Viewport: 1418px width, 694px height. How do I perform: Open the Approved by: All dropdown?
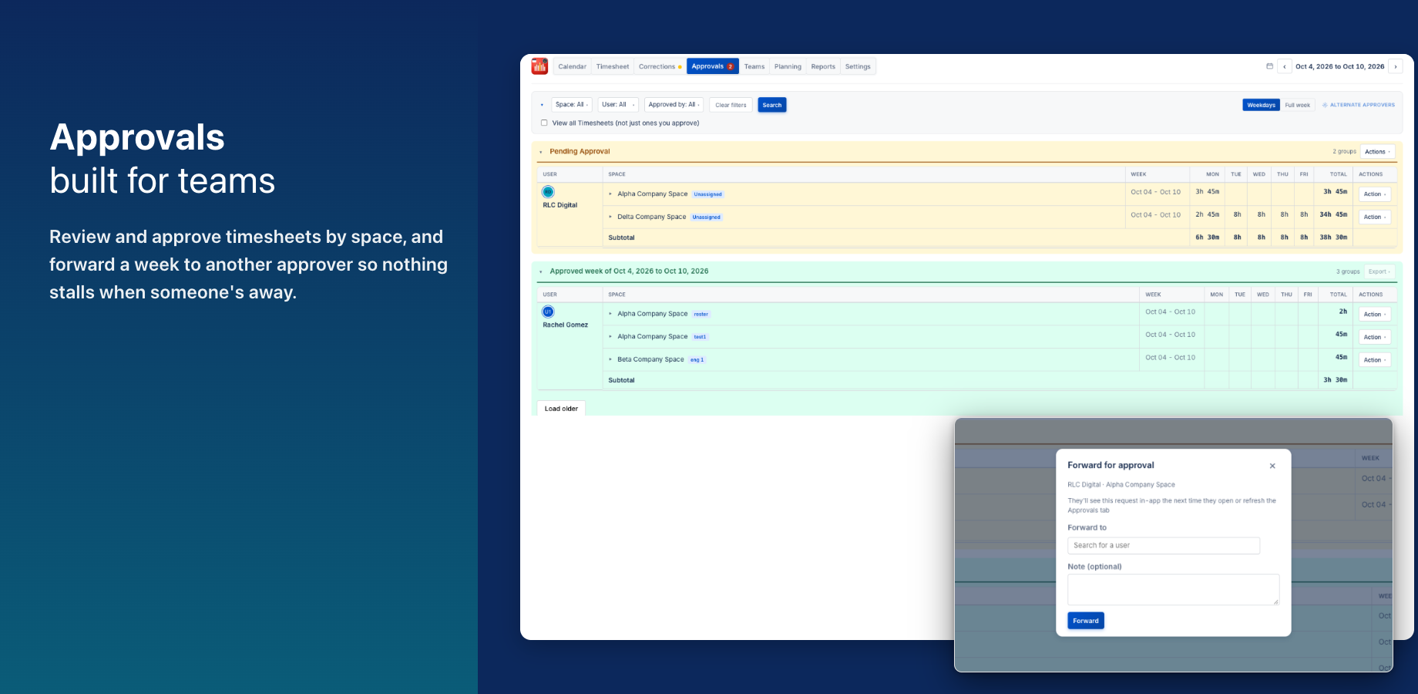point(674,105)
